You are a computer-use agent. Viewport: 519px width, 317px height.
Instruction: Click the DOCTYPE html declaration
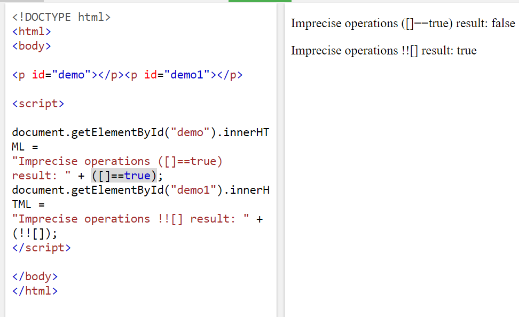tap(60, 17)
